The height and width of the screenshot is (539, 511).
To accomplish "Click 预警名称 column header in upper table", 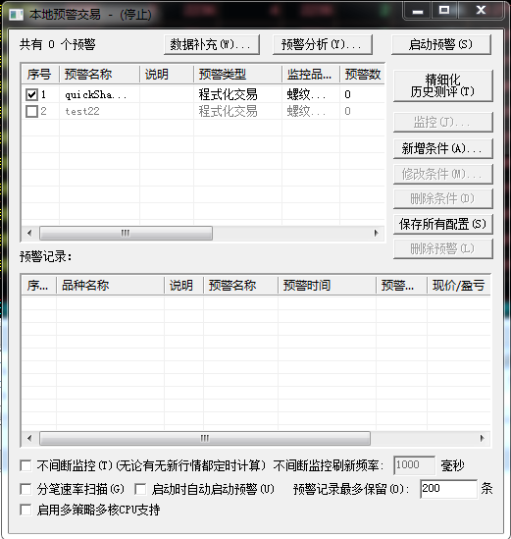I will click(x=99, y=74).
